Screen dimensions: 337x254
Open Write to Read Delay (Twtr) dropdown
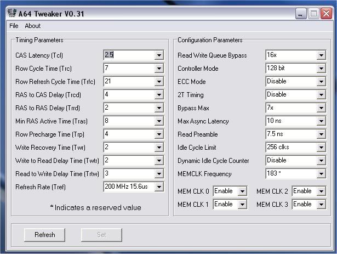click(159, 161)
